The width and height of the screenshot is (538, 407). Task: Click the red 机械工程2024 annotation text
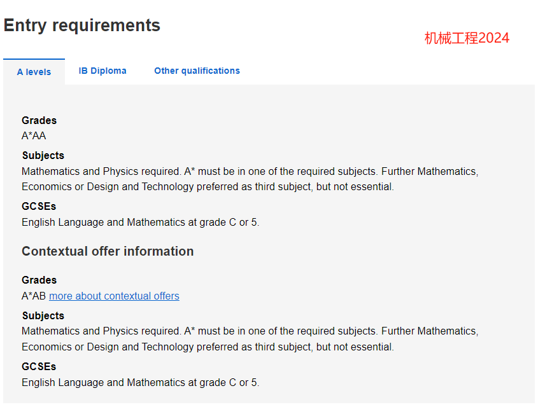(467, 38)
